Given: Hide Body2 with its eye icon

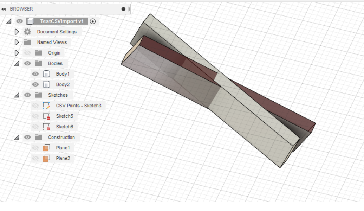Looking at the screenshot, I should (35, 84).
